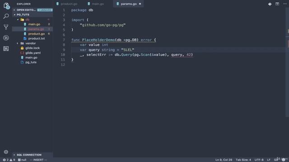Open the Explorer view in activity bar

click(x=6, y=5)
